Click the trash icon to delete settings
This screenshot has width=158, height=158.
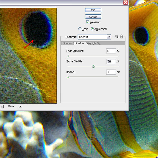(121, 37)
